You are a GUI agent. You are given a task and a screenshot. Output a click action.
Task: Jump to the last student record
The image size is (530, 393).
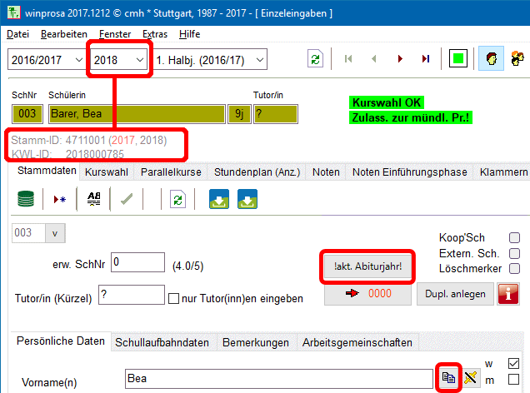(426, 59)
